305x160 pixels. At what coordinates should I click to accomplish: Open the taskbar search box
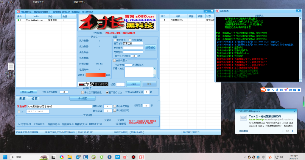coord(29,157)
